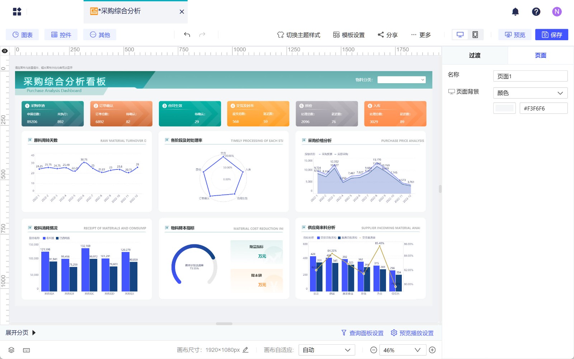Open the 物料分类 filter dropdown

tap(401, 80)
